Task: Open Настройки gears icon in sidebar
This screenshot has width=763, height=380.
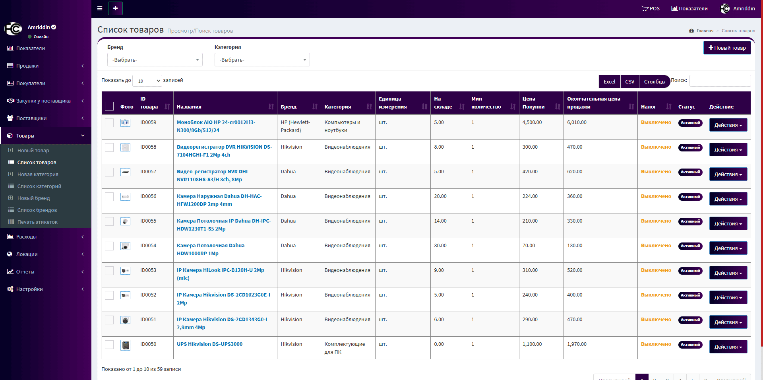Action: tap(10, 289)
